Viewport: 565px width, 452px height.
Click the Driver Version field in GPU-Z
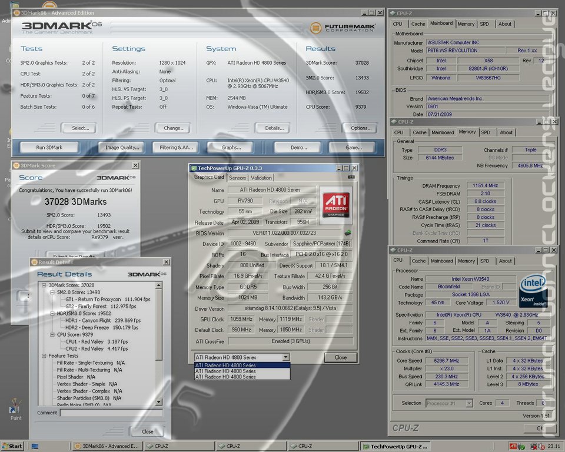pos(290,308)
